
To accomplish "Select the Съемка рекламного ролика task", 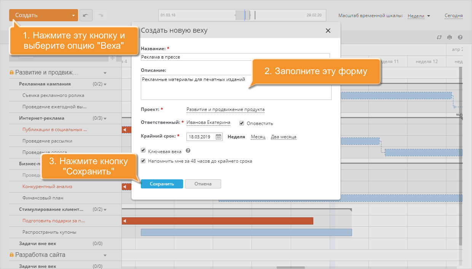I will point(53,95).
